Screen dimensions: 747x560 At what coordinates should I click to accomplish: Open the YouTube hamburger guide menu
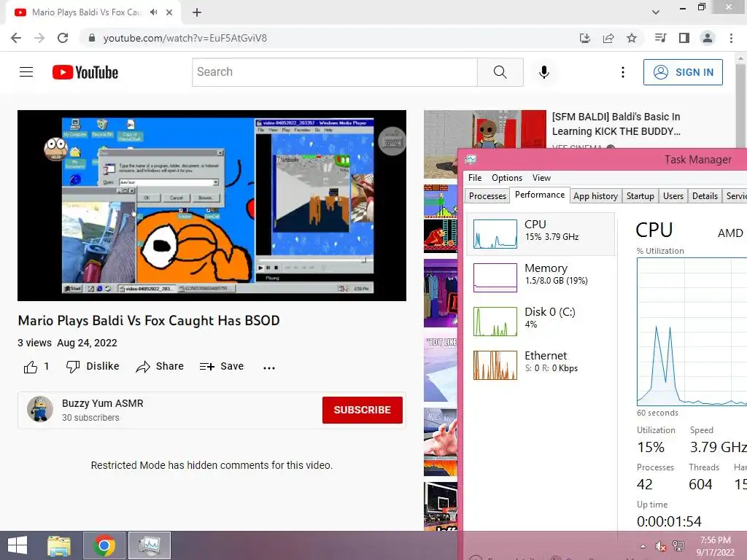point(26,72)
